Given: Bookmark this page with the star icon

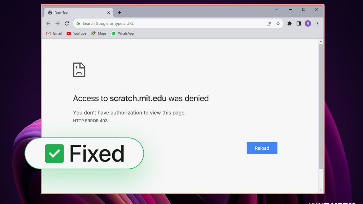Looking at the screenshot, I should [x=278, y=24].
